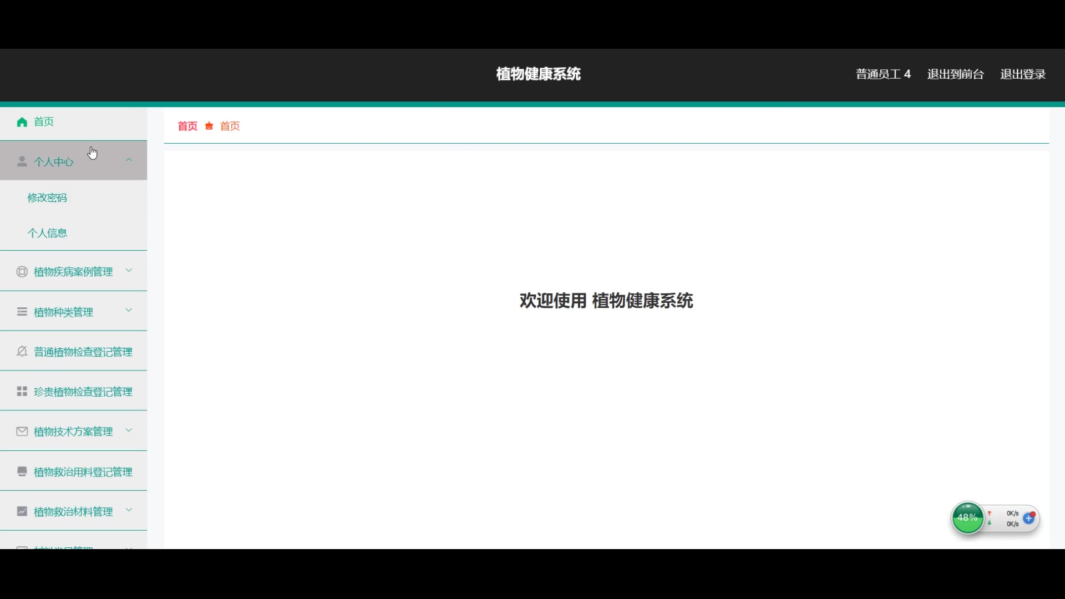Click the circle icon beside 植物疾病案例管理
Viewport: 1065px width, 599px height.
[22, 272]
